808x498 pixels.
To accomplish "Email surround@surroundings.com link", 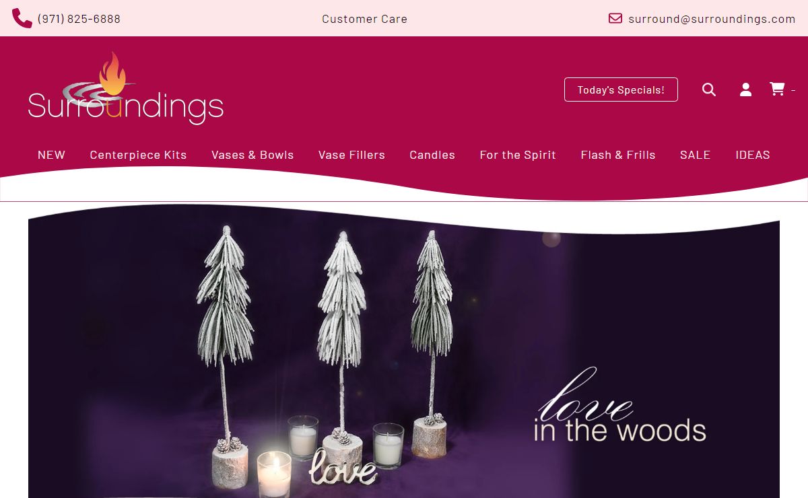I will (x=712, y=19).
